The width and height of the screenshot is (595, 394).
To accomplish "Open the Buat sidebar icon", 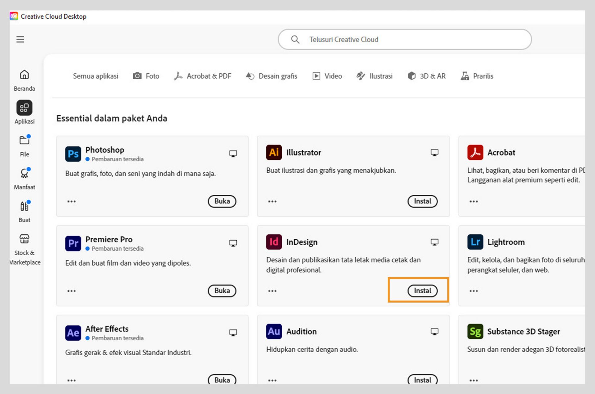I will 24,206.
